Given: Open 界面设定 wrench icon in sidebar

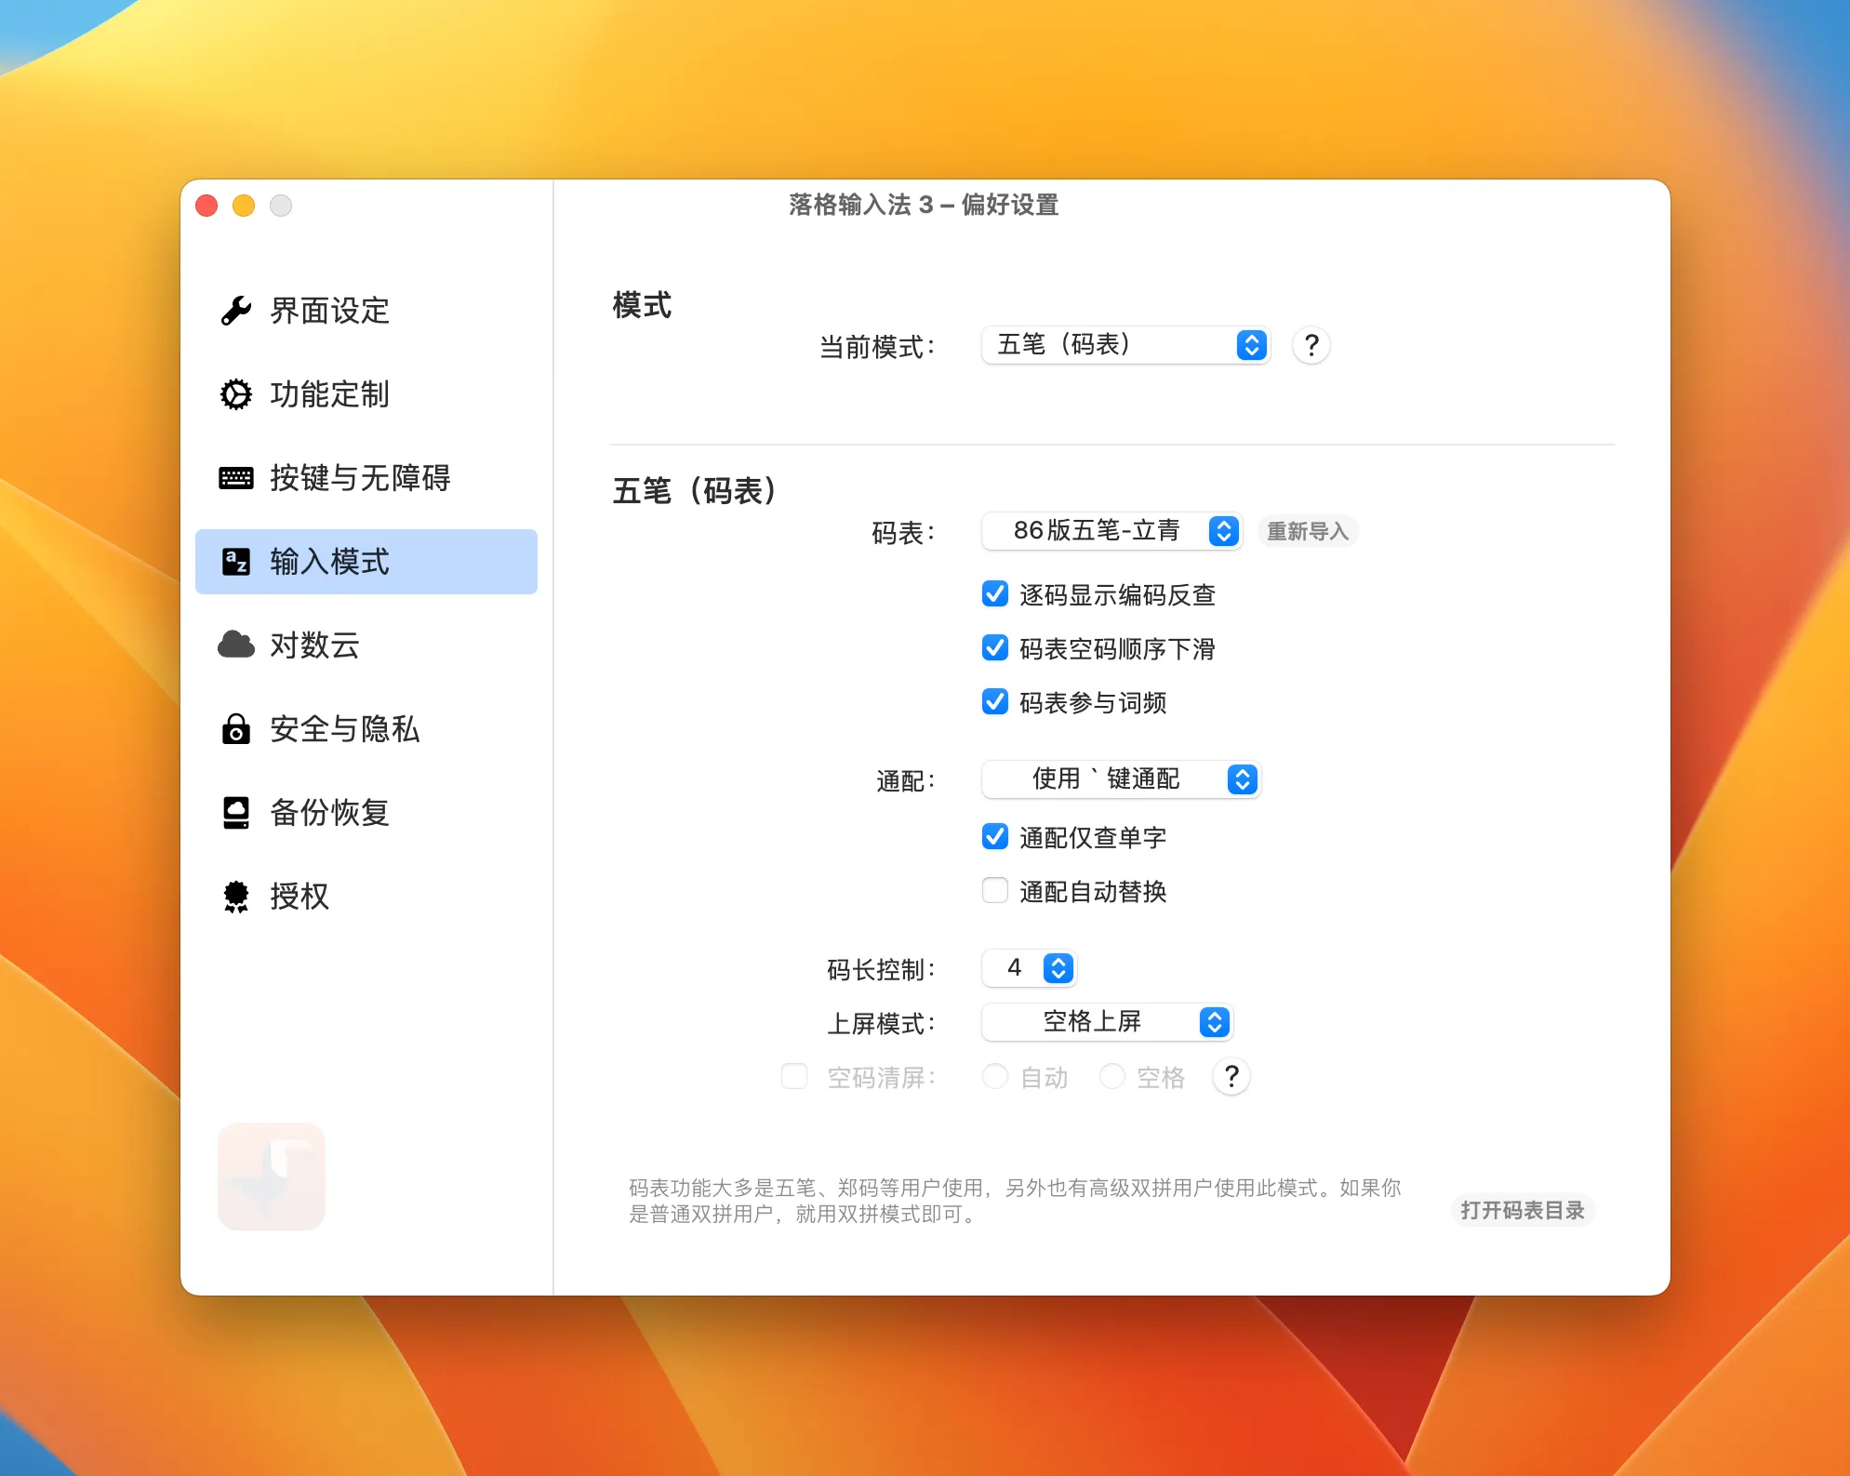Looking at the screenshot, I should (x=235, y=311).
